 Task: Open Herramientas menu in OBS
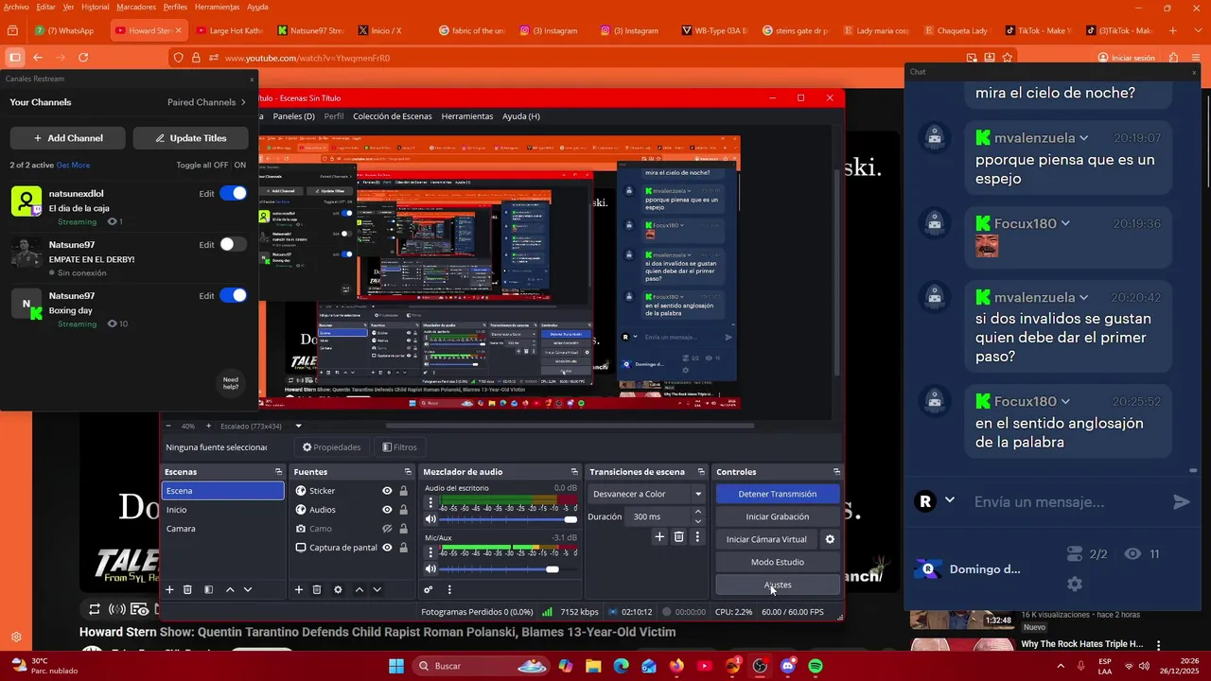pyautogui.click(x=467, y=116)
